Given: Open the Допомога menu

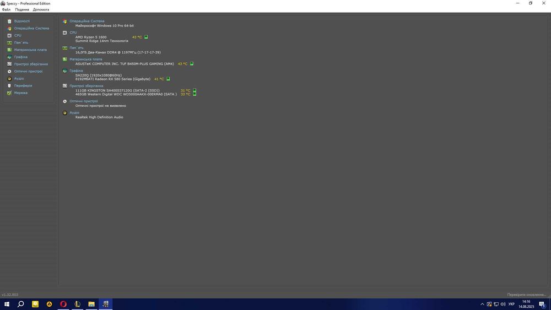Looking at the screenshot, I should (x=41, y=9).
